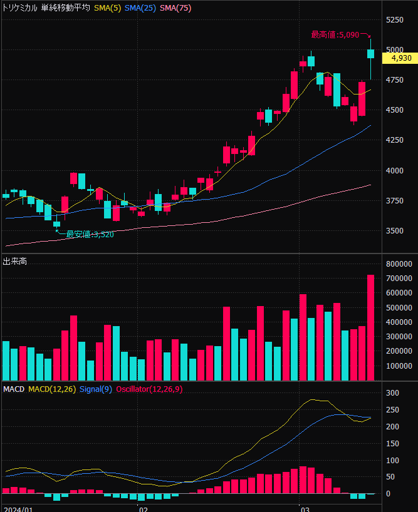Click the 4750 price axis label

point(394,80)
